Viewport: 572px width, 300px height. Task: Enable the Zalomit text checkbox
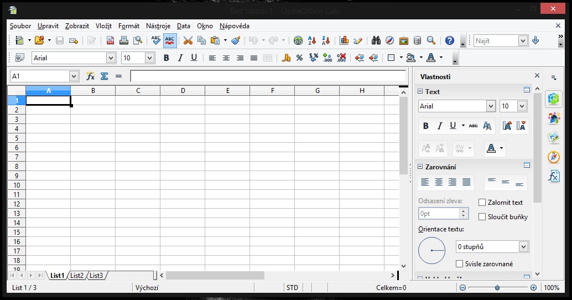click(482, 203)
